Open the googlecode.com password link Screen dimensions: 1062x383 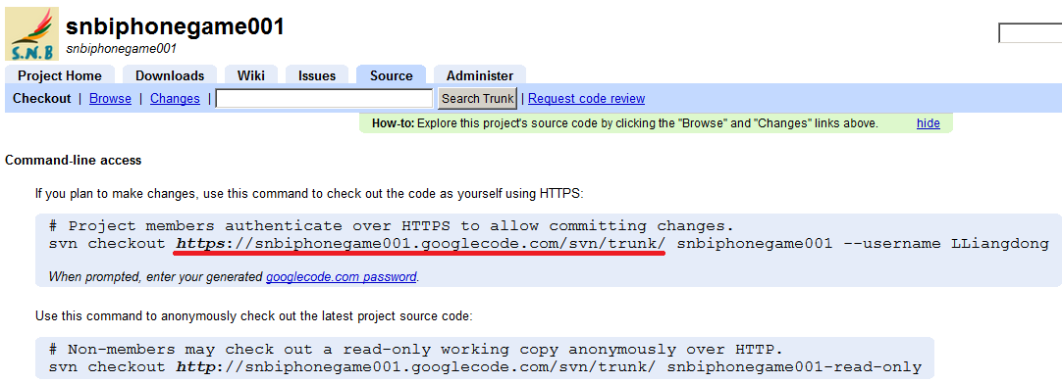tap(342, 276)
